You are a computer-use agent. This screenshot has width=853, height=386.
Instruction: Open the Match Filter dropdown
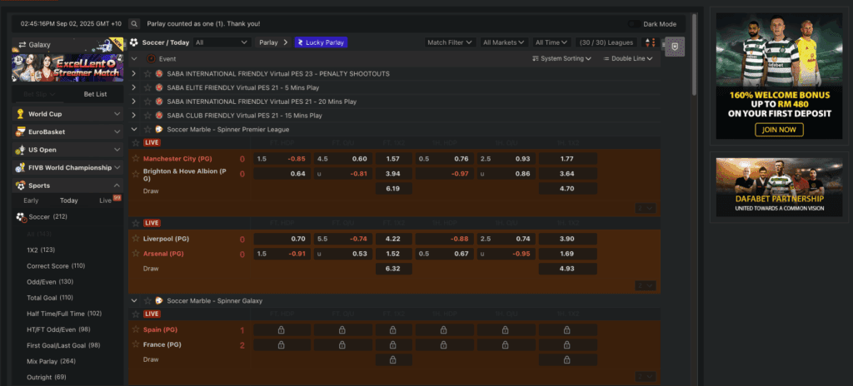click(450, 42)
